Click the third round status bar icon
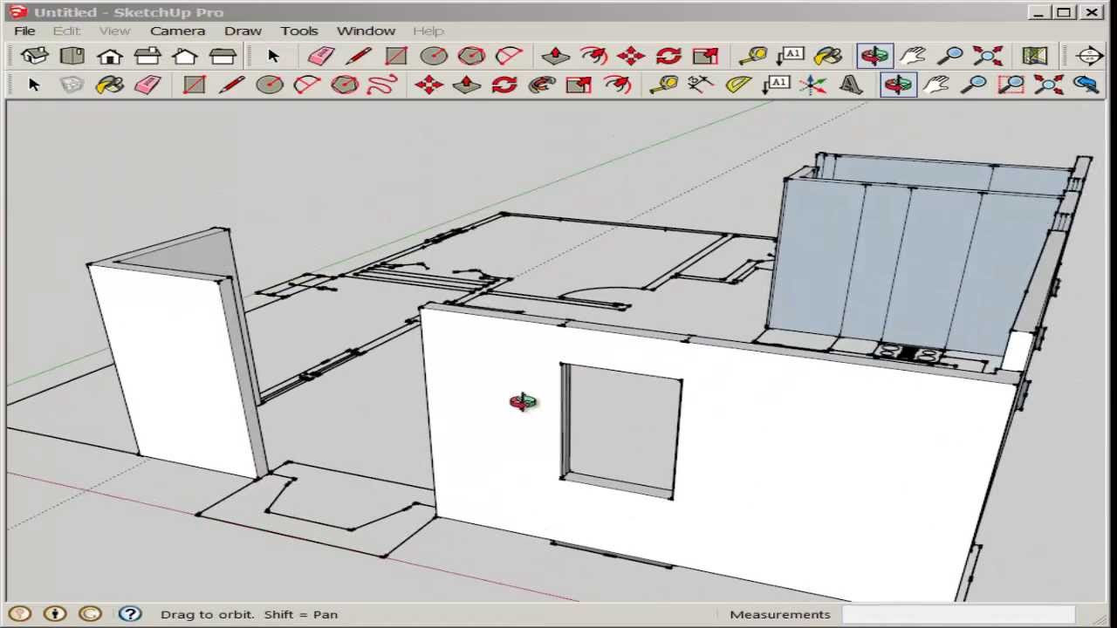This screenshot has height=628, width=1117. pyautogui.click(x=90, y=614)
